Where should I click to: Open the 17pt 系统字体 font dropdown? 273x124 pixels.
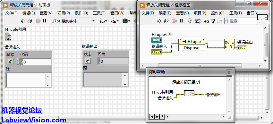[x=73, y=21]
